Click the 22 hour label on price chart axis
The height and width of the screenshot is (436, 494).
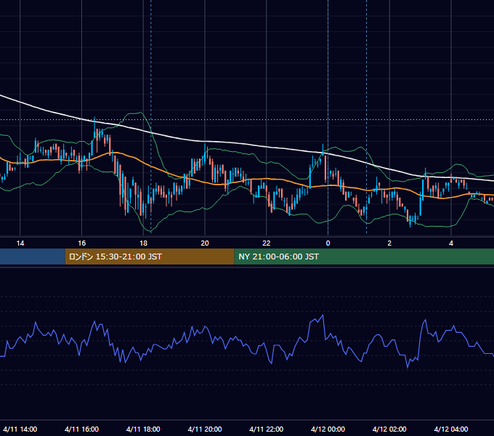[x=267, y=243]
